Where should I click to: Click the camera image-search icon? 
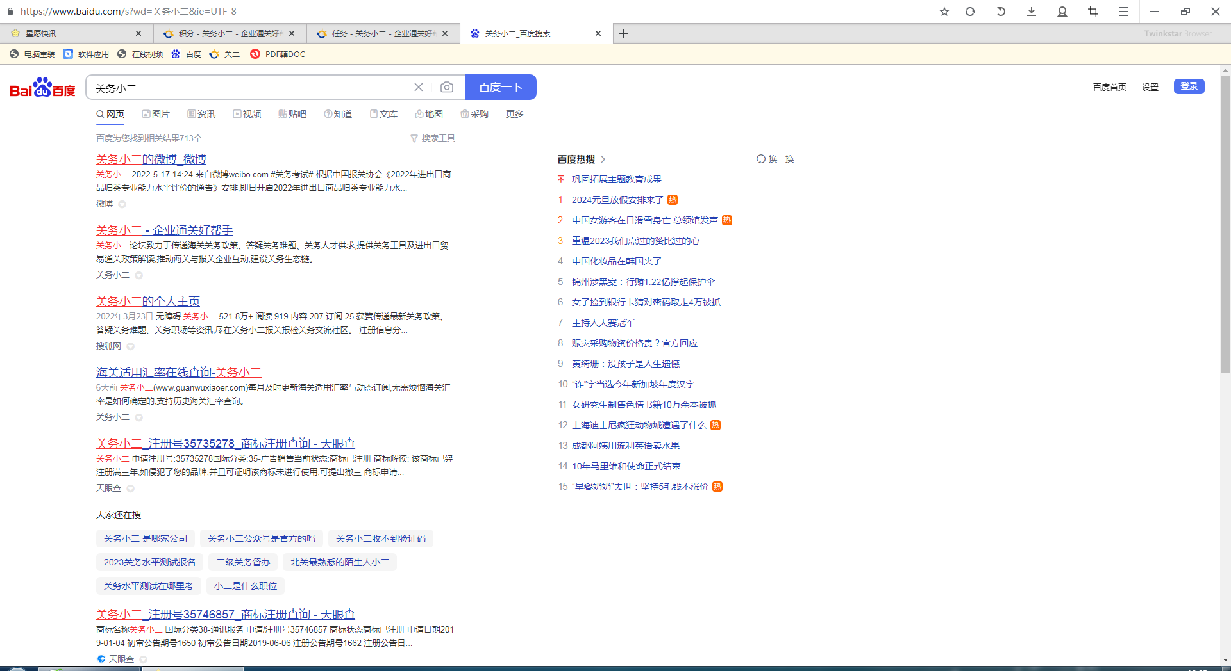pos(447,87)
